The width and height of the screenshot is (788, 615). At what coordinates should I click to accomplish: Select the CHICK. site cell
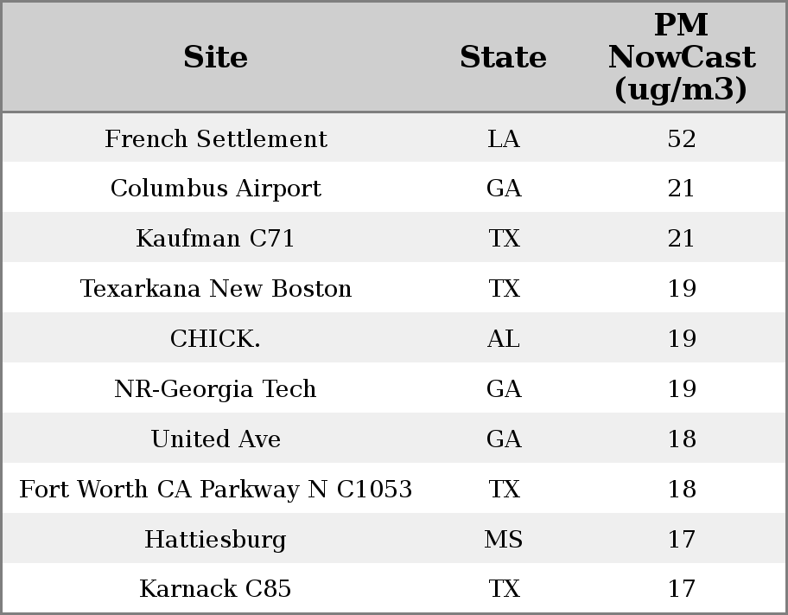(x=216, y=338)
